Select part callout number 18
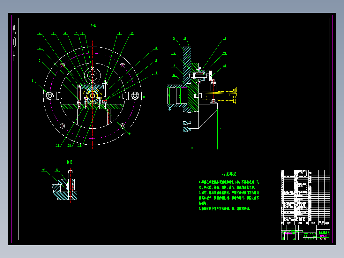Viewport: 344px width, 258px height. 174,66
